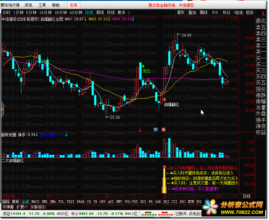Image resolution: width=269 pixels, height=220 pixels.
Task: Click the 中小 index value in status bar
Action: tap(86, 214)
